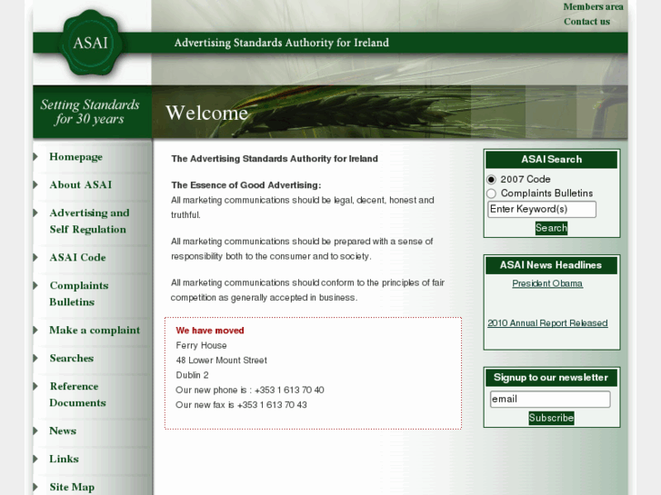Click the 'ASAI News Headlines' panel header
Screen dimensions: 661x495
(x=551, y=265)
